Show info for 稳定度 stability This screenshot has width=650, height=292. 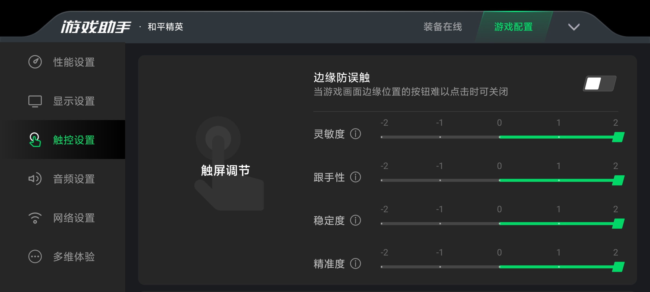[355, 220]
